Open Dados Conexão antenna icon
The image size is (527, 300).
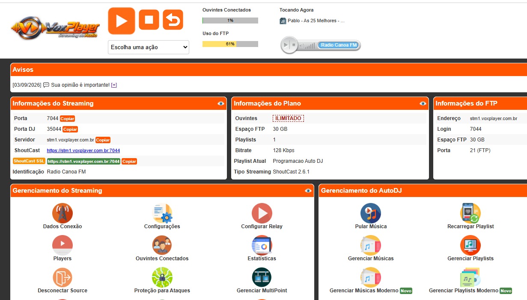[63, 213]
